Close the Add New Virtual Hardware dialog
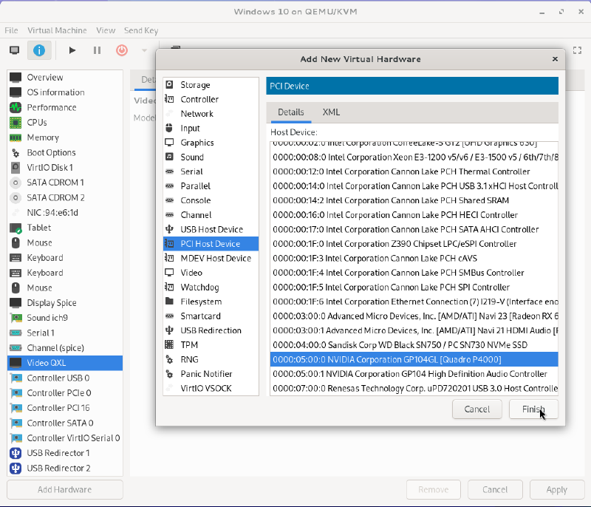Viewport: 591px width, 507px height. tap(555, 59)
